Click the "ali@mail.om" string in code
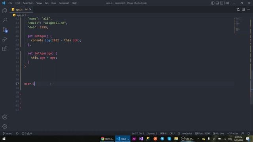The image size is (253, 142). [x=55, y=23]
